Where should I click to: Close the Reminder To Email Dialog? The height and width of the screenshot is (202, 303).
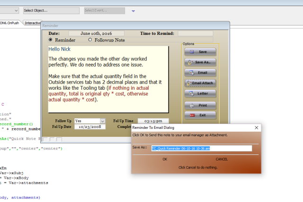[x=257, y=127]
